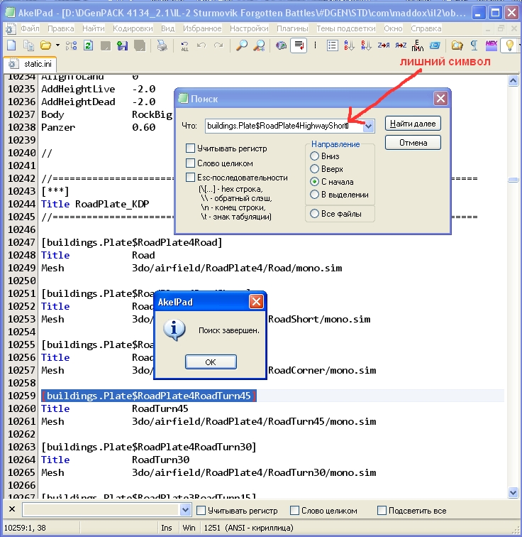This screenshot has height=537, width=522.
Task: Click the tree-structure toolbar icon
Action: click(71, 45)
